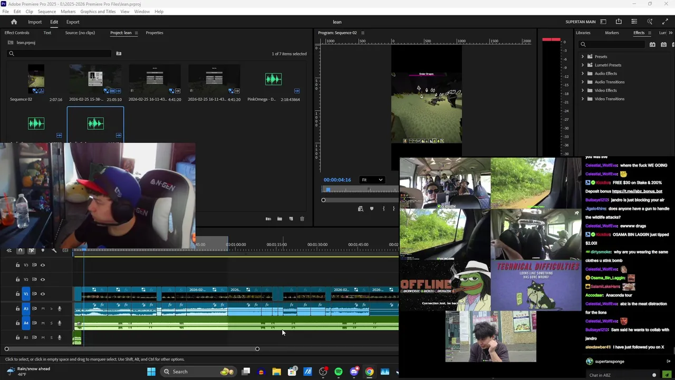The height and width of the screenshot is (380, 675).
Task: Toggle visibility of track V3
Action: click(x=43, y=265)
